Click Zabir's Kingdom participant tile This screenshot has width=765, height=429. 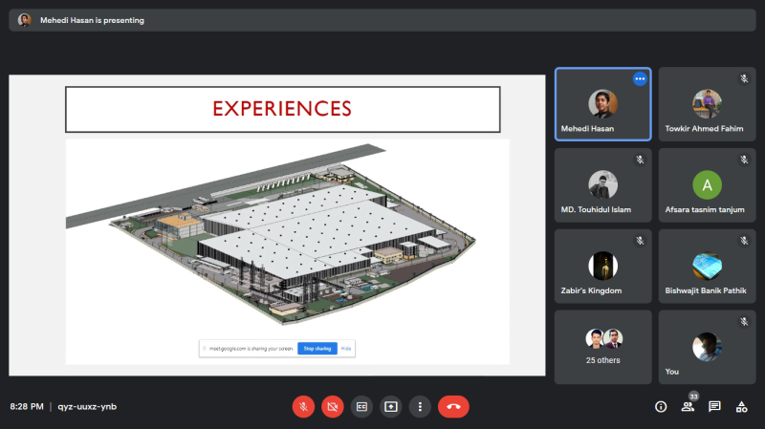point(602,266)
